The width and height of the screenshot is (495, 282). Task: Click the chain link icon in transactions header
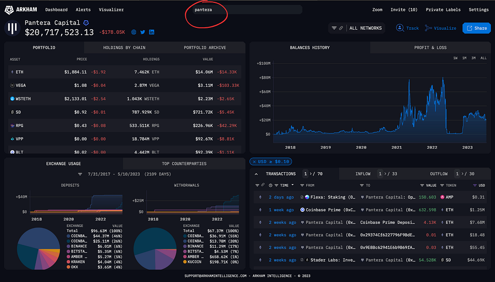point(263,185)
